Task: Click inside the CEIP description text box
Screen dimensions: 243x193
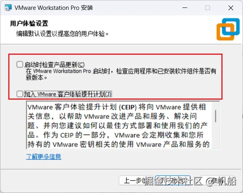Action: point(119,125)
